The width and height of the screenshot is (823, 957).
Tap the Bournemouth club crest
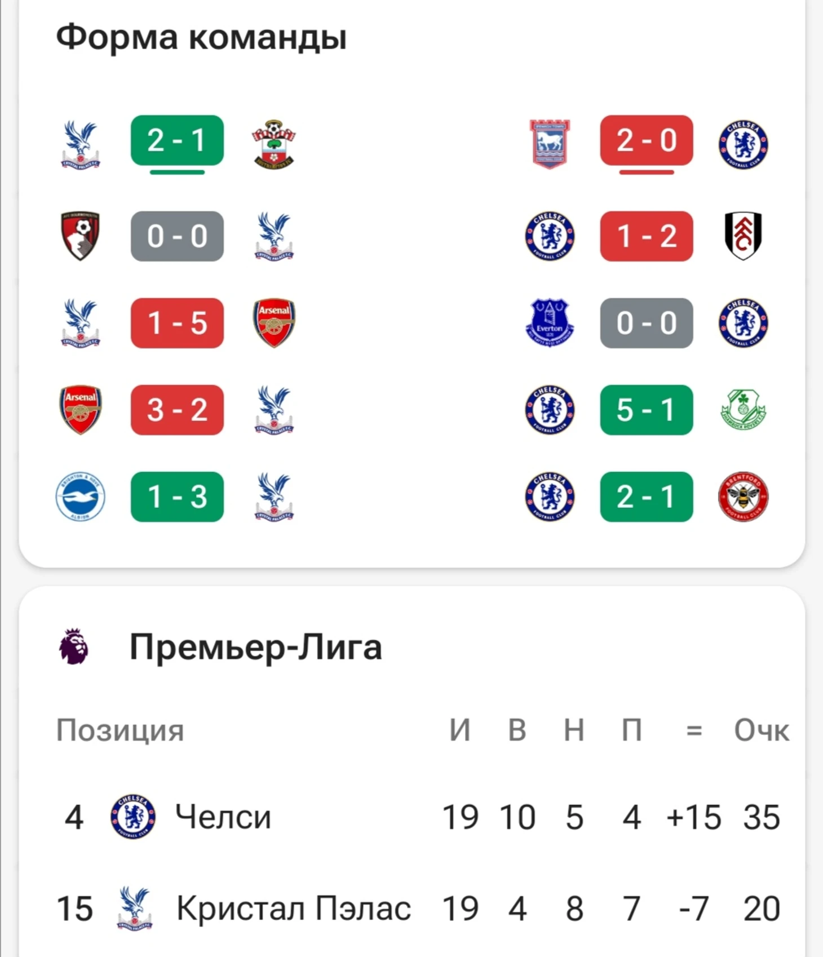[x=80, y=236]
